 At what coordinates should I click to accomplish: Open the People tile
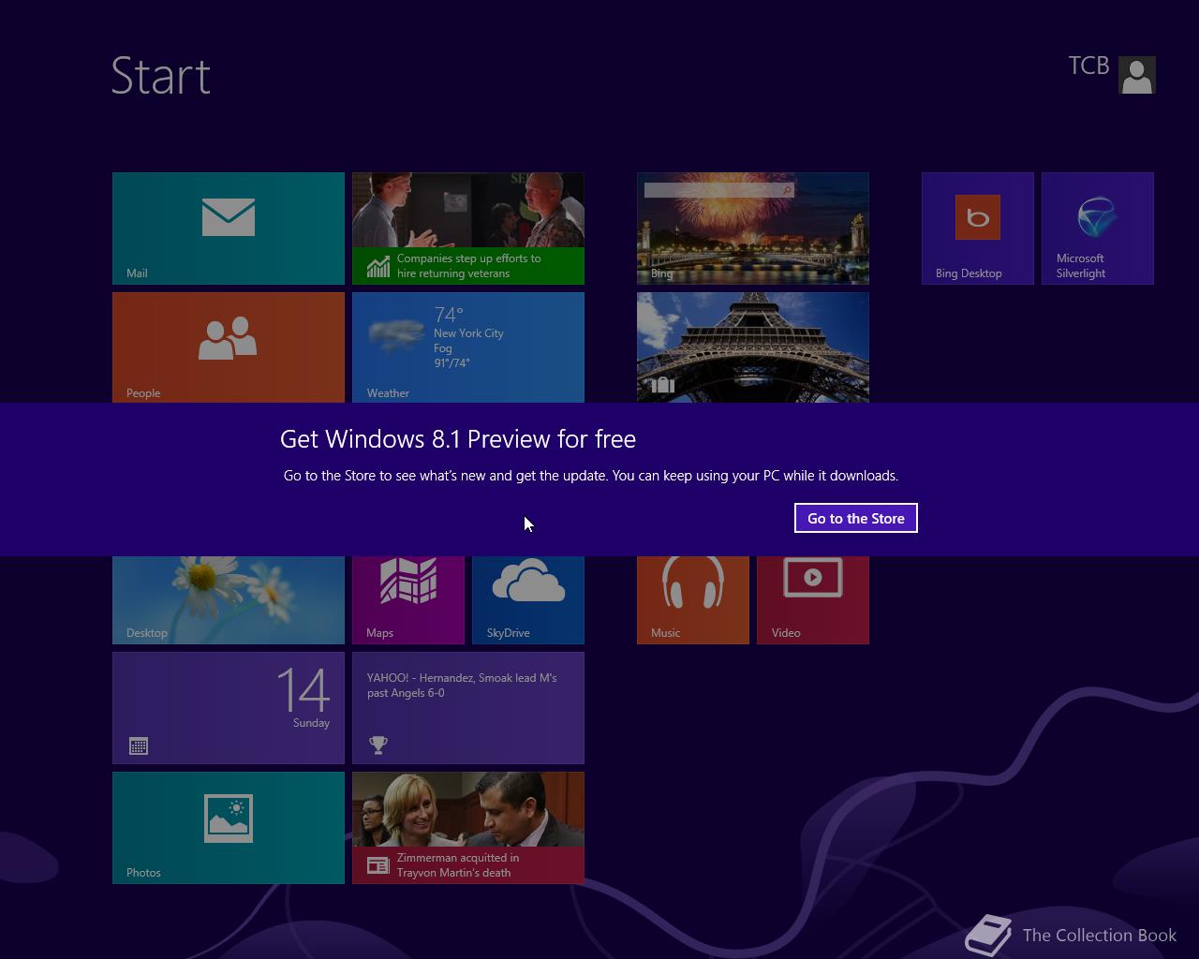pos(229,347)
